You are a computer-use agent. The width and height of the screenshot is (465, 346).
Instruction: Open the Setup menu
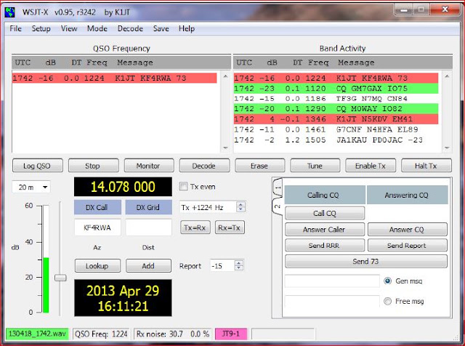pos(41,29)
